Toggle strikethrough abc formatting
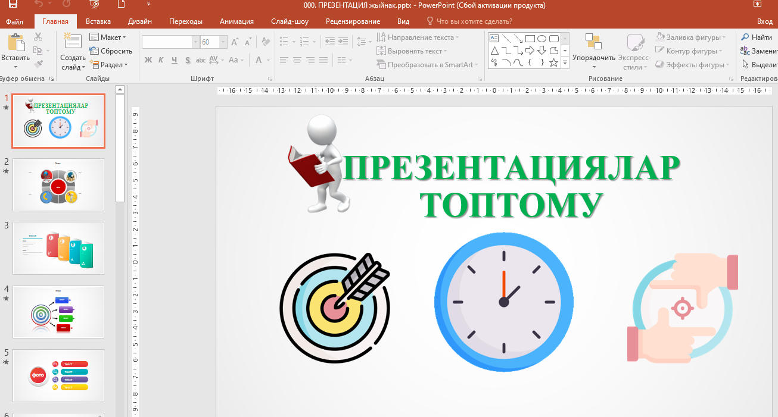Viewport: 778px width, 417px height. tap(201, 60)
